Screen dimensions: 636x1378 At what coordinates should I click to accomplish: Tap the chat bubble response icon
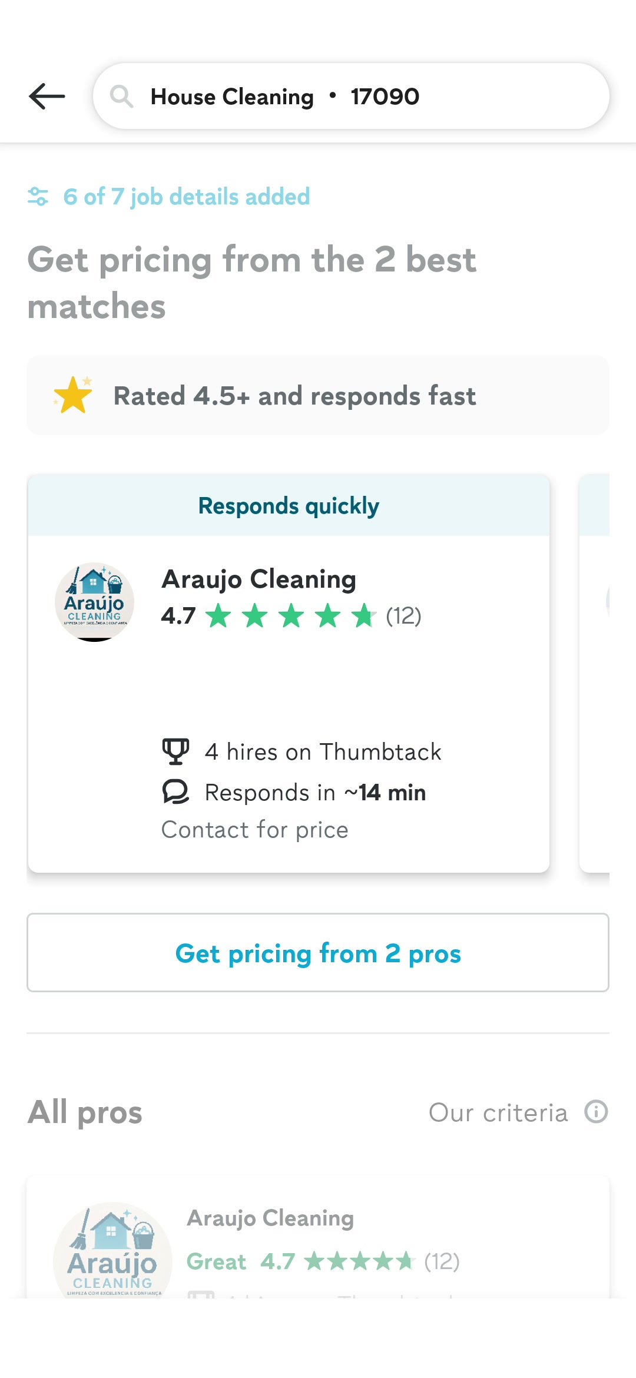pos(175,792)
